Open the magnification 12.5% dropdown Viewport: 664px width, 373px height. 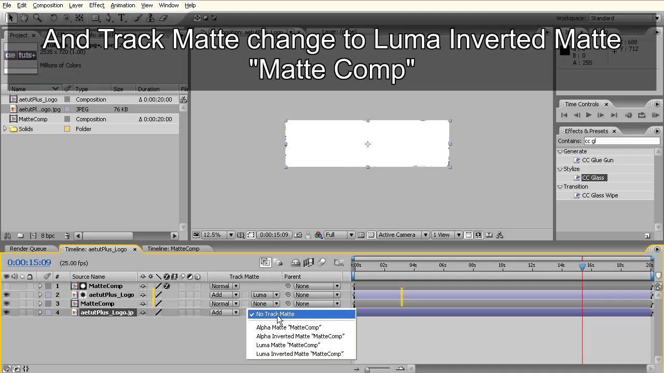coord(218,235)
